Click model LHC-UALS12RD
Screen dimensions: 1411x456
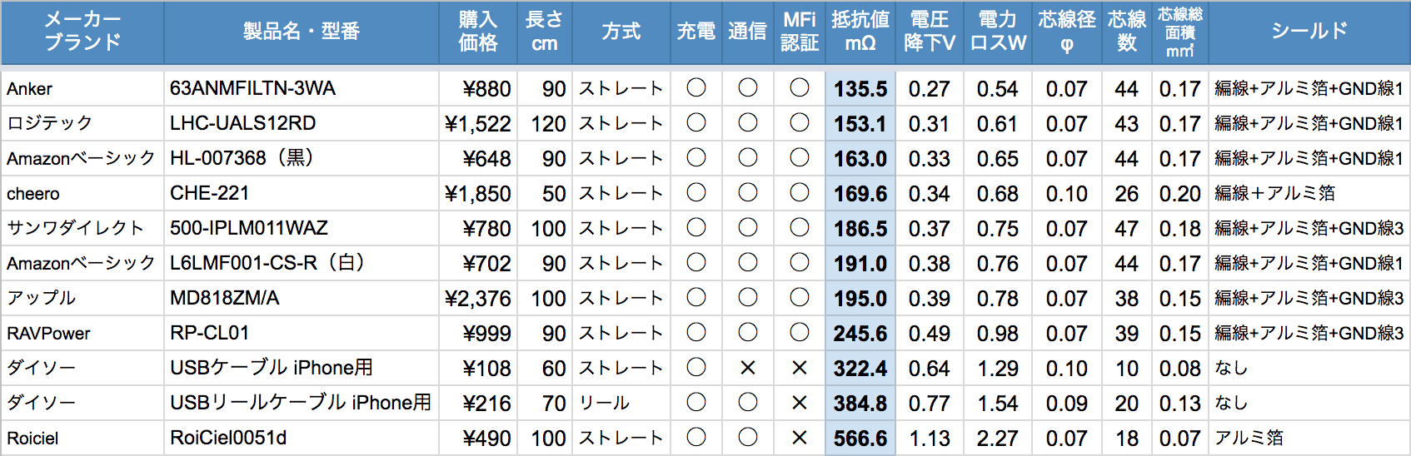(242, 123)
